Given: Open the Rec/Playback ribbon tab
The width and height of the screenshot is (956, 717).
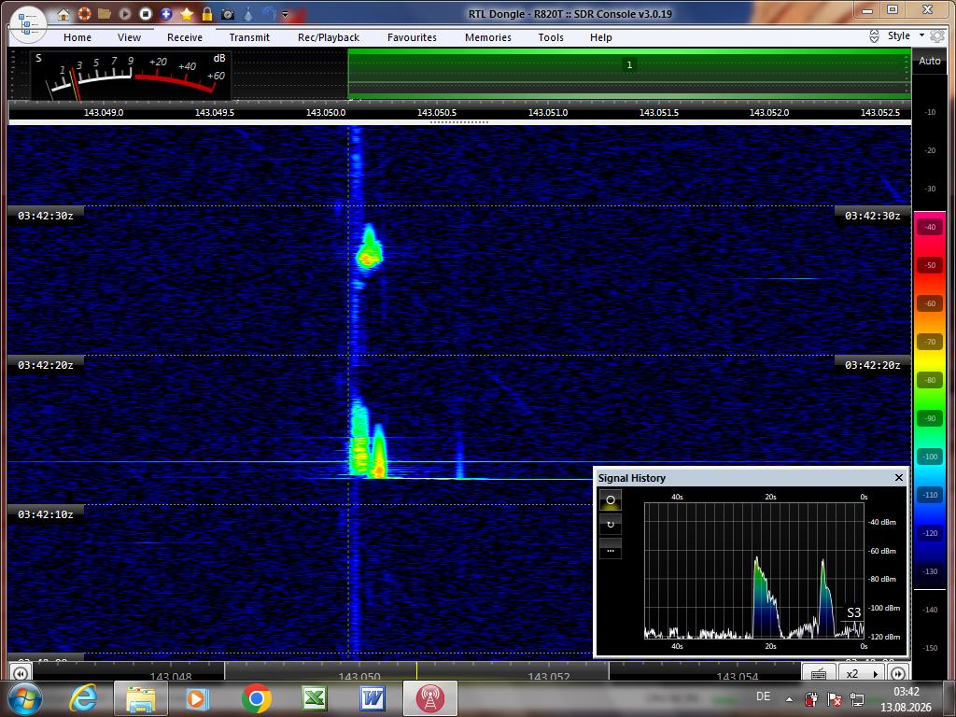Looking at the screenshot, I should pyautogui.click(x=329, y=37).
